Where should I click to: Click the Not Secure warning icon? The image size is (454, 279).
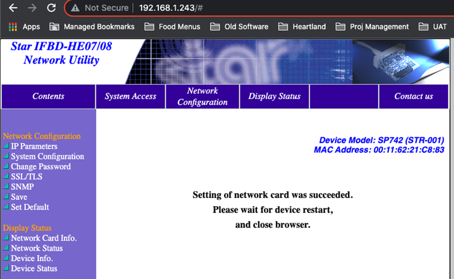click(x=75, y=8)
